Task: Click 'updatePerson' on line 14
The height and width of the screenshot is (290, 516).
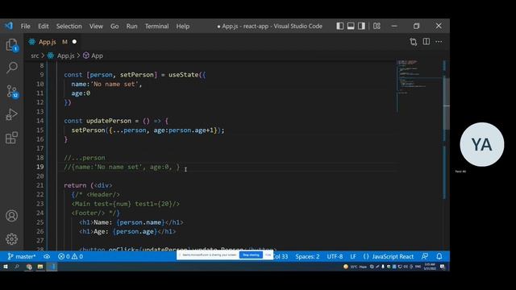Action: click(109, 121)
